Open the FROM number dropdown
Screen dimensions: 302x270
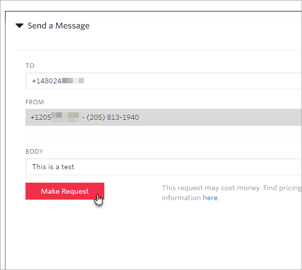click(x=164, y=117)
